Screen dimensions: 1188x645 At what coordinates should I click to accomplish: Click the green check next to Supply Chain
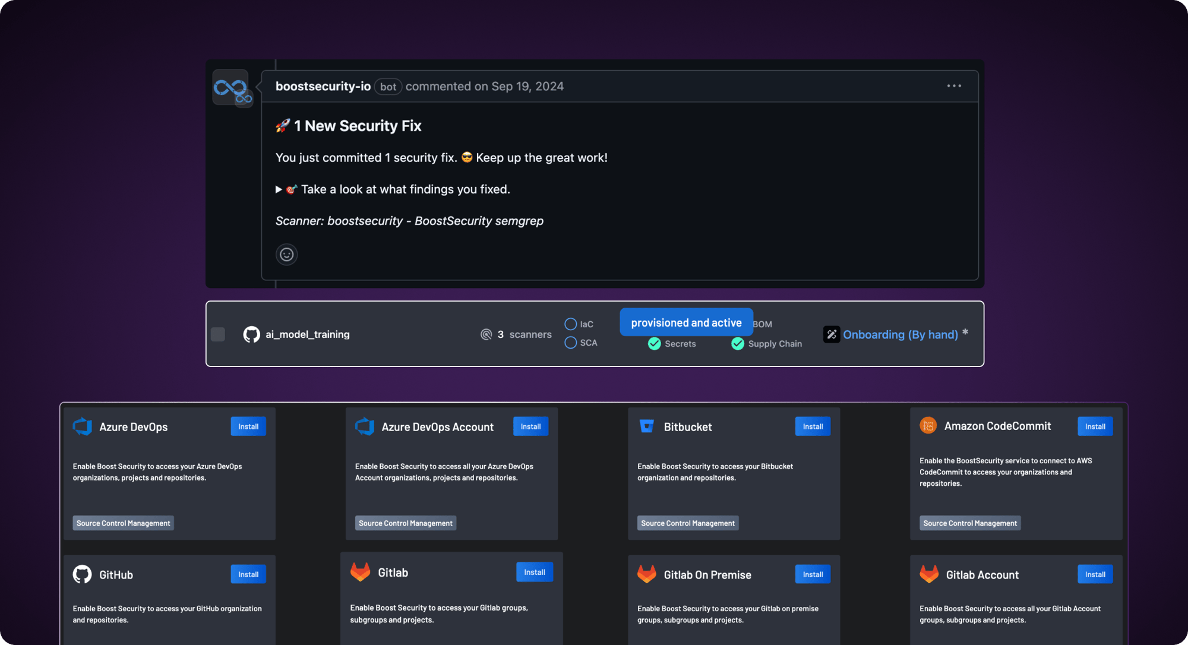[x=738, y=344]
